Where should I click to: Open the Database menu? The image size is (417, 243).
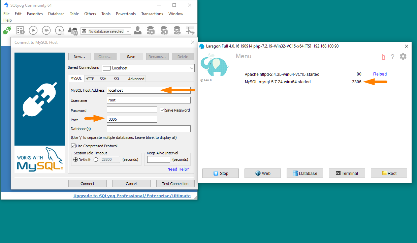tap(56, 14)
